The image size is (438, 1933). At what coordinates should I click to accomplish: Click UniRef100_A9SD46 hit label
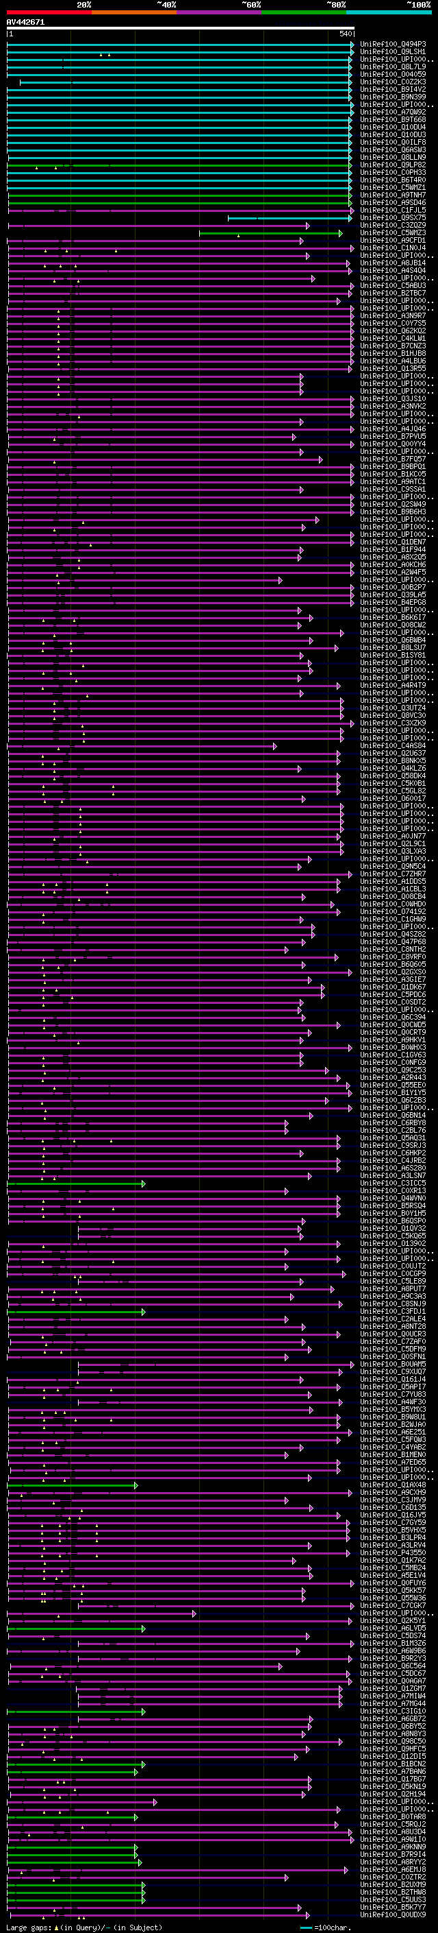click(393, 202)
